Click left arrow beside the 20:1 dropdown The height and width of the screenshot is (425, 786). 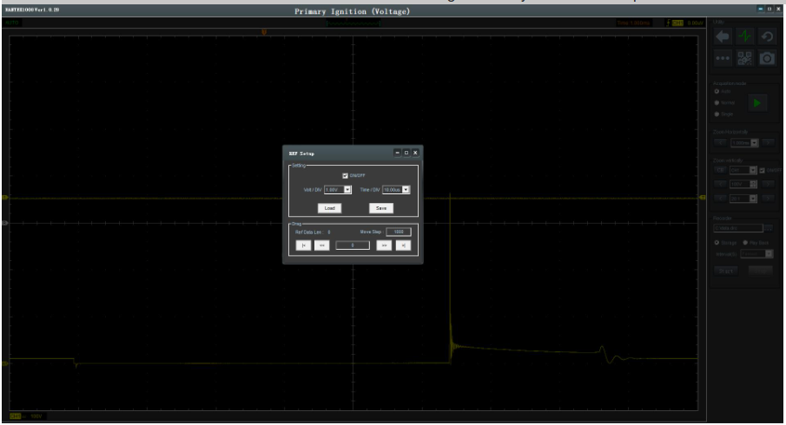pos(720,199)
